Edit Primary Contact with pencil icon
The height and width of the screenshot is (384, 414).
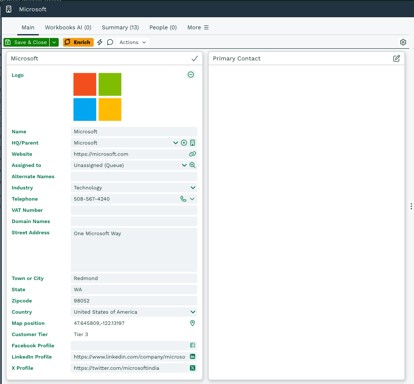point(396,59)
